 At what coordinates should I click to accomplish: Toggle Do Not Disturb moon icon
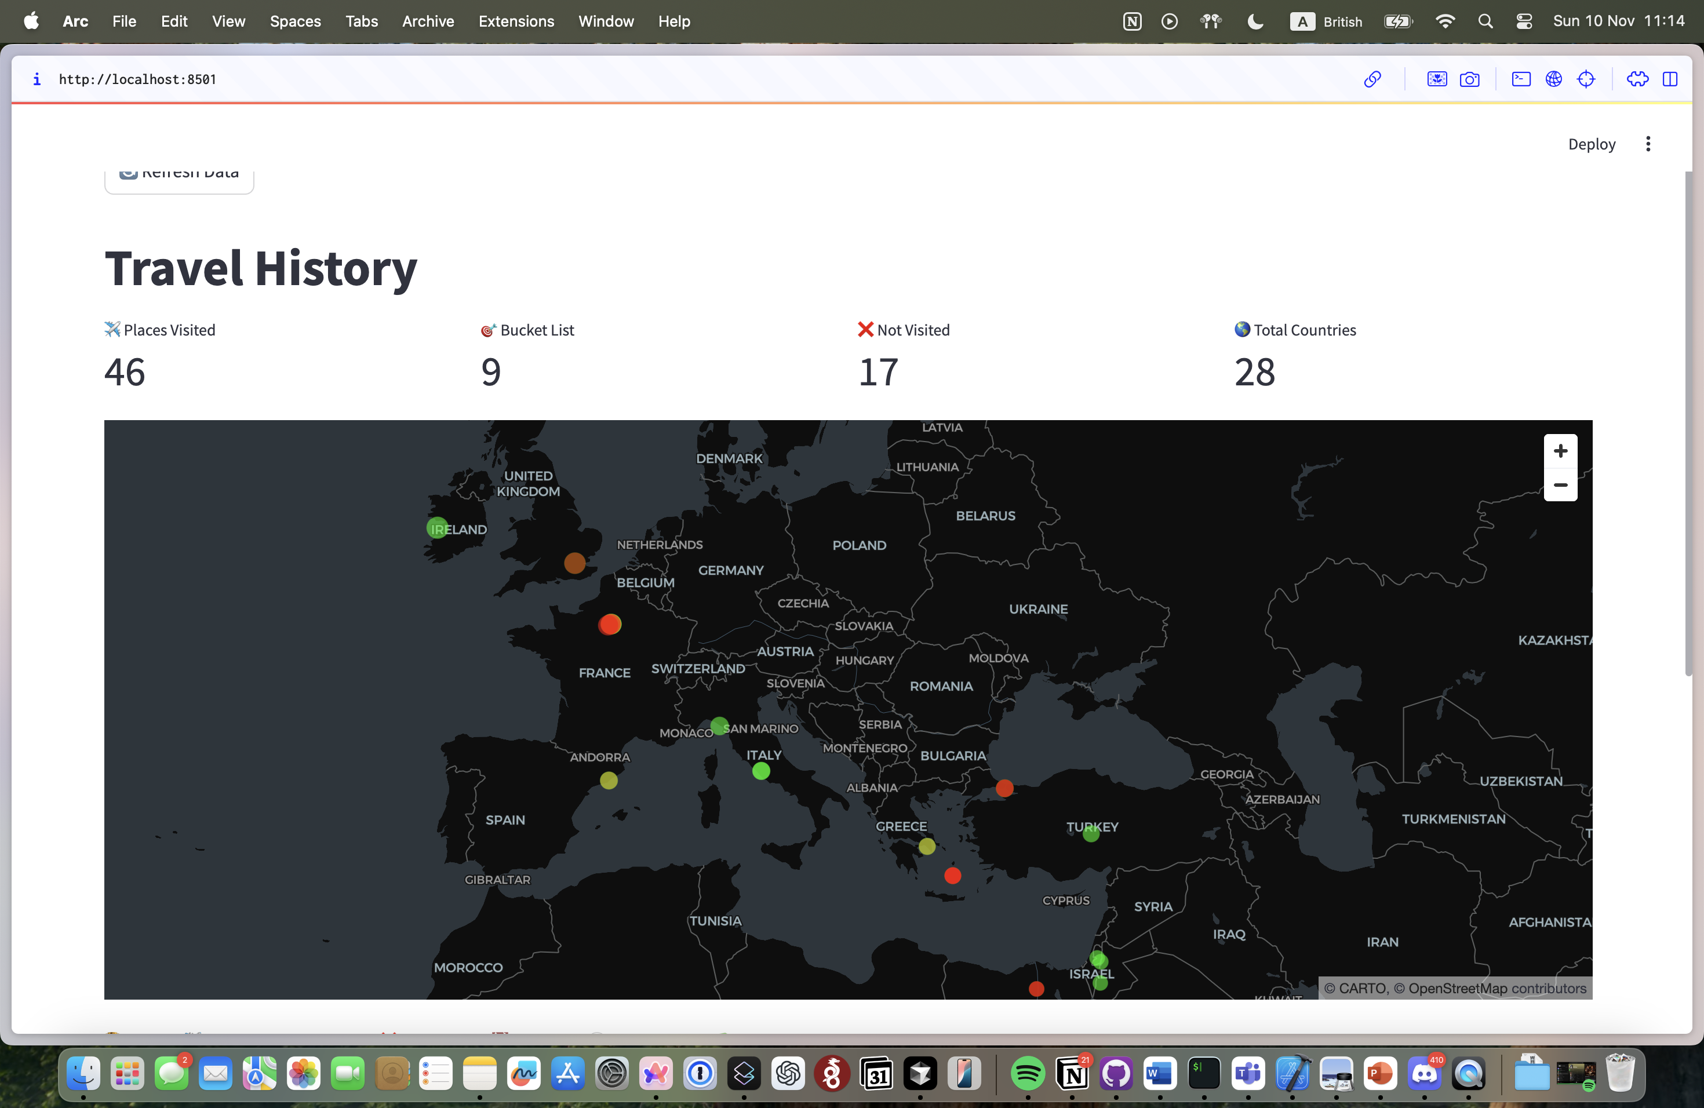coord(1255,21)
